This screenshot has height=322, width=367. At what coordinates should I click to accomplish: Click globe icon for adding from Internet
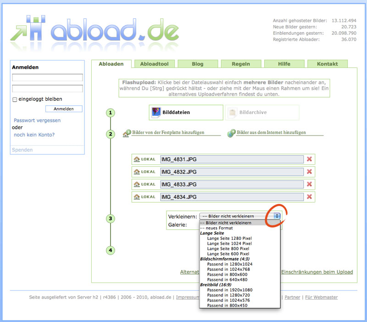tap(232, 133)
